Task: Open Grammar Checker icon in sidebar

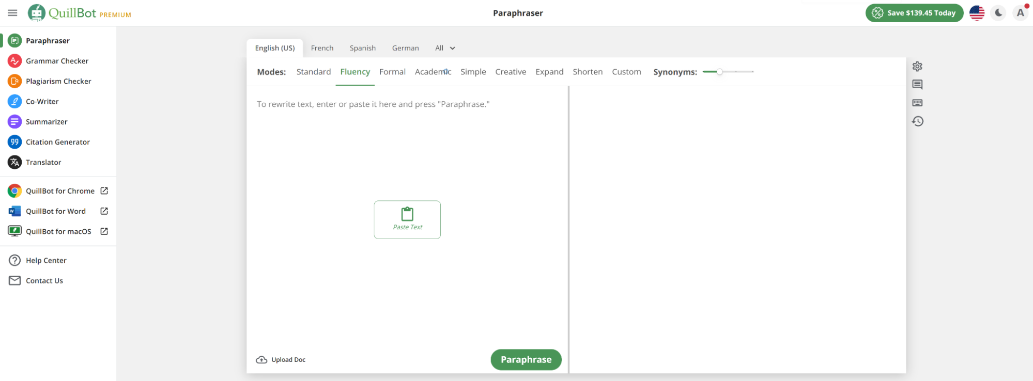Action: pyautogui.click(x=14, y=61)
